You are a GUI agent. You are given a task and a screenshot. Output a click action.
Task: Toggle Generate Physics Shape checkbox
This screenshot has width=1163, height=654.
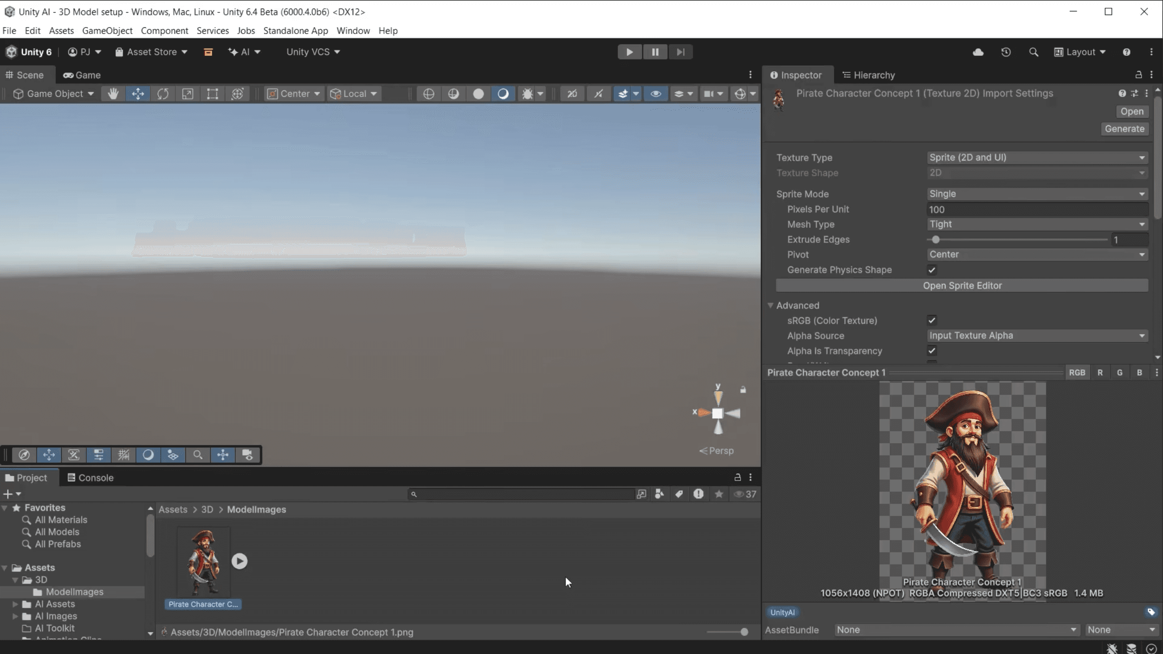click(x=932, y=270)
